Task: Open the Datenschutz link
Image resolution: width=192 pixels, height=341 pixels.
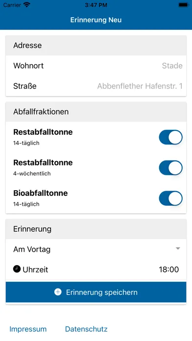Action: click(86, 329)
